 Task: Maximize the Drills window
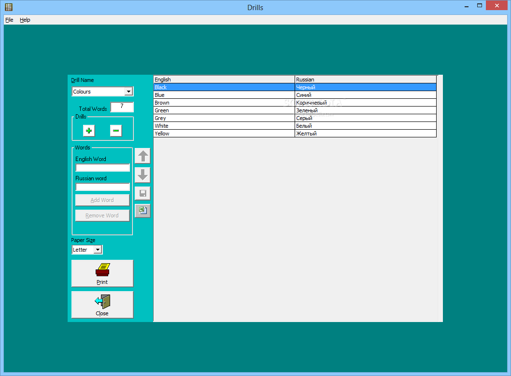[x=480, y=5]
